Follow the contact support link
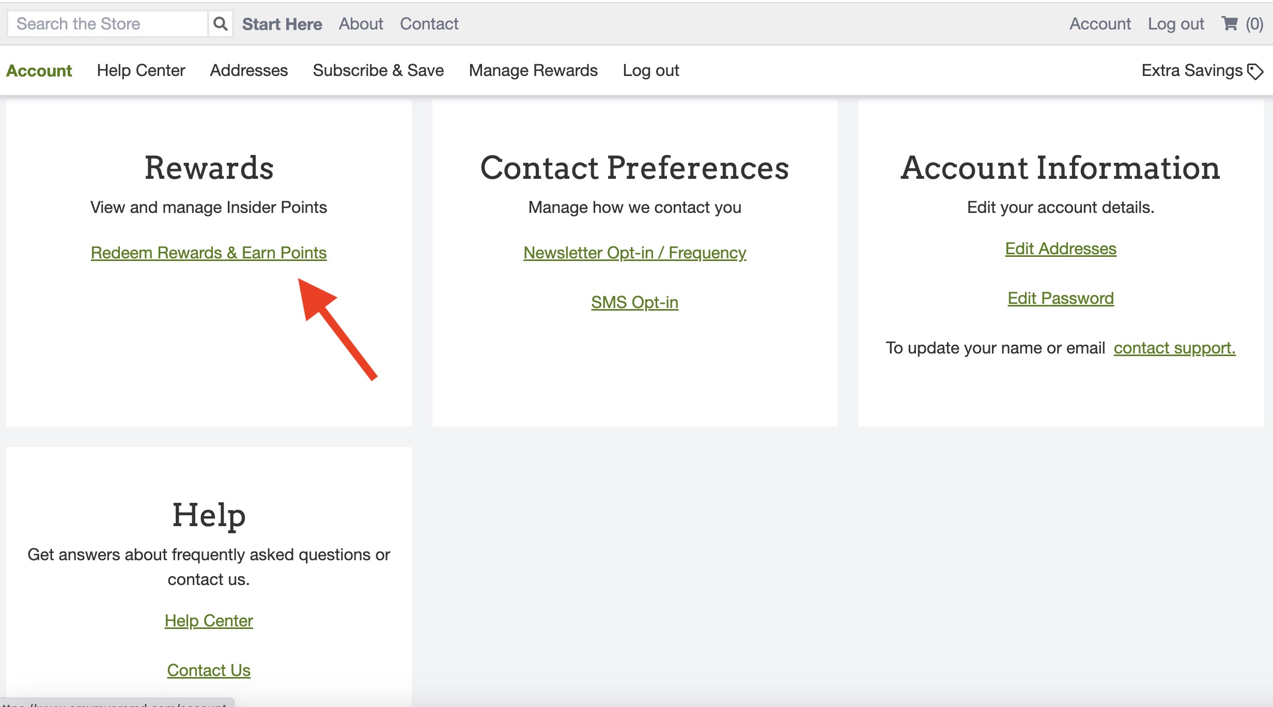This screenshot has width=1273, height=707. pyautogui.click(x=1174, y=348)
